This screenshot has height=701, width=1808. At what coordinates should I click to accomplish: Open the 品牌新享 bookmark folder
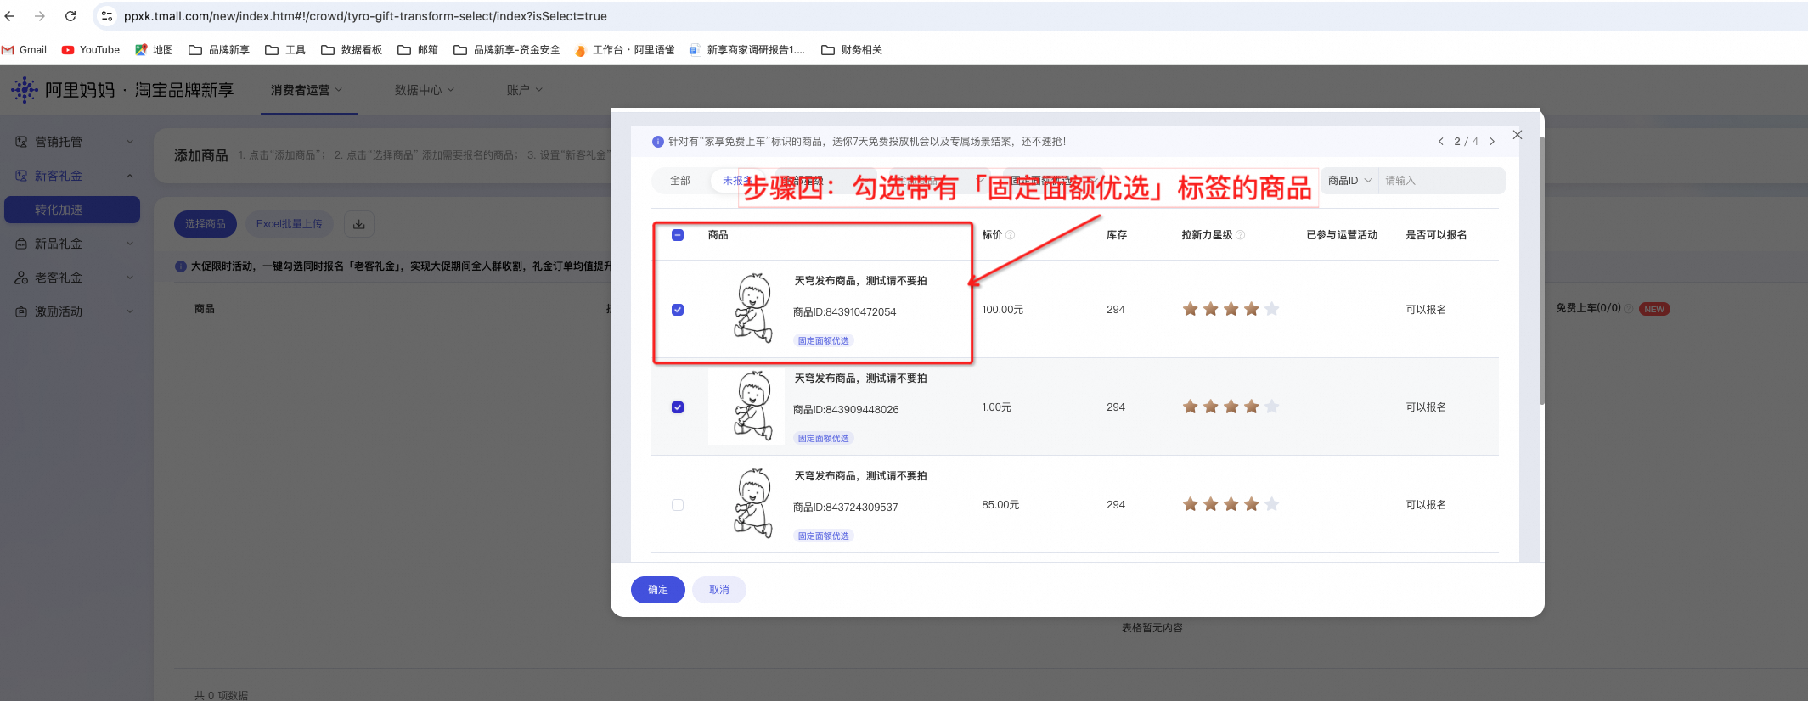pos(219,50)
